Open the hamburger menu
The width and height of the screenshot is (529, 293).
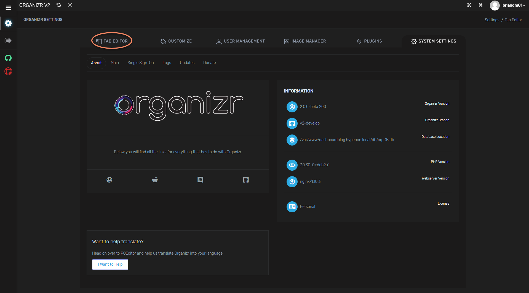click(8, 8)
